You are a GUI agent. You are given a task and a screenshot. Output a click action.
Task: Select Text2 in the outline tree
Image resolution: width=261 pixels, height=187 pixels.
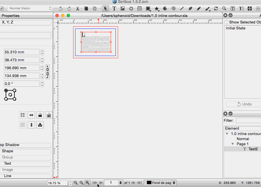pyautogui.click(x=253, y=149)
